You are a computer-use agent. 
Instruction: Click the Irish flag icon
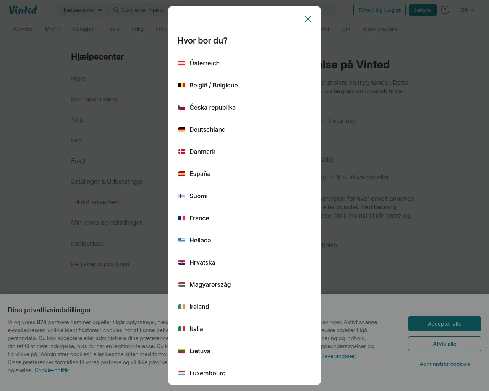[x=182, y=307]
